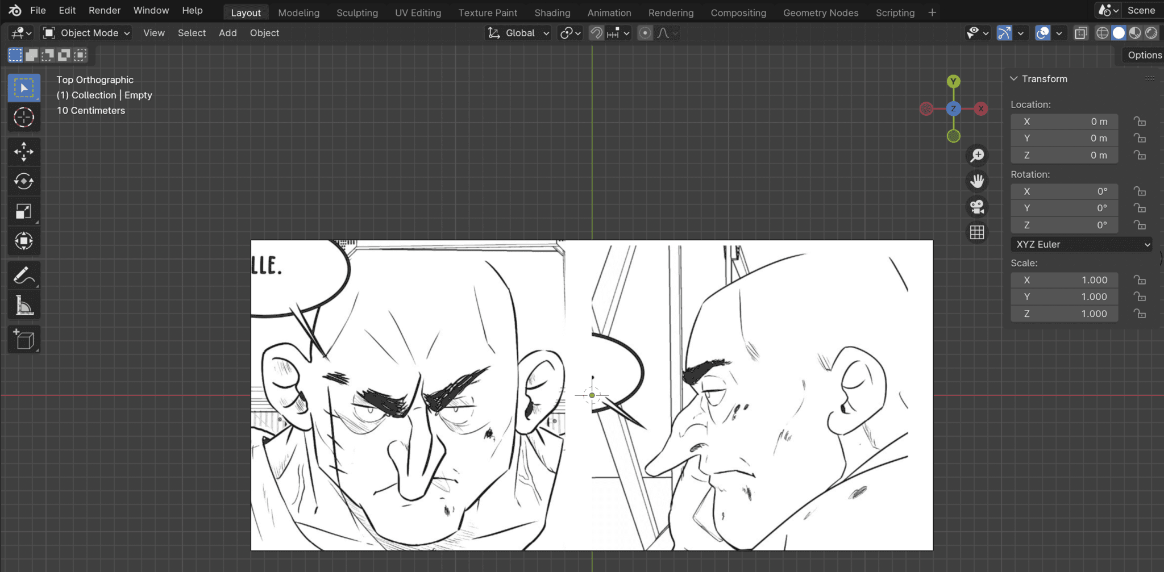This screenshot has width=1164, height=572.
Task: Toggle X-ray view in header
Action: click(1080, 33)
